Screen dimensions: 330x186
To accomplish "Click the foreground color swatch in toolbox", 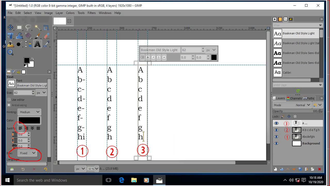I will (27, 60).
